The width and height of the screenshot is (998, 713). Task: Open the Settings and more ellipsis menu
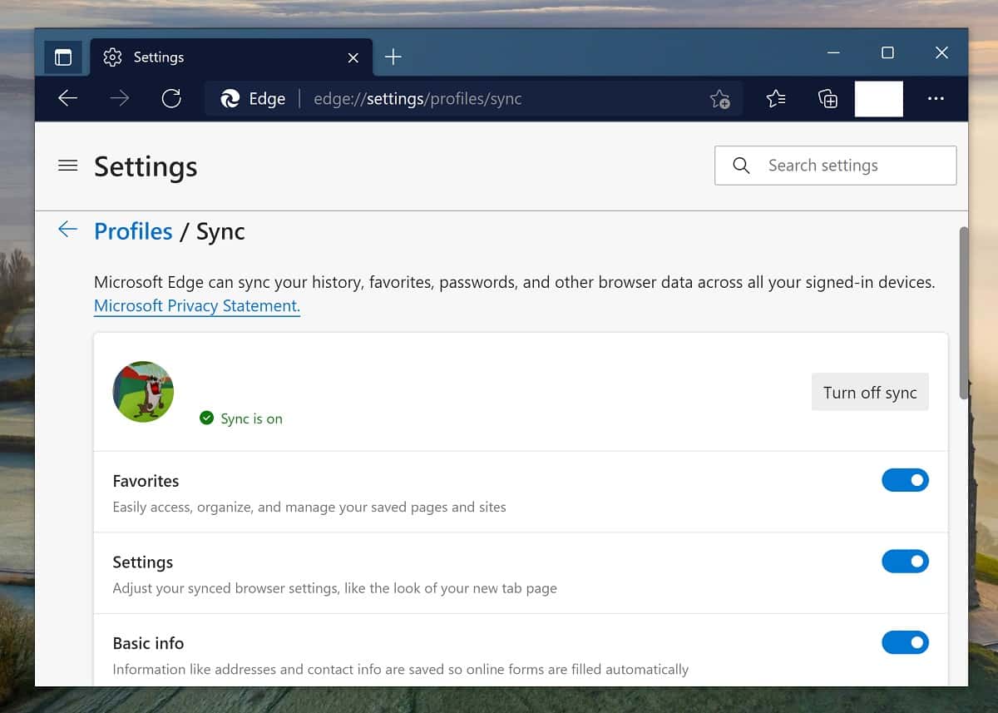click(936, 99)
